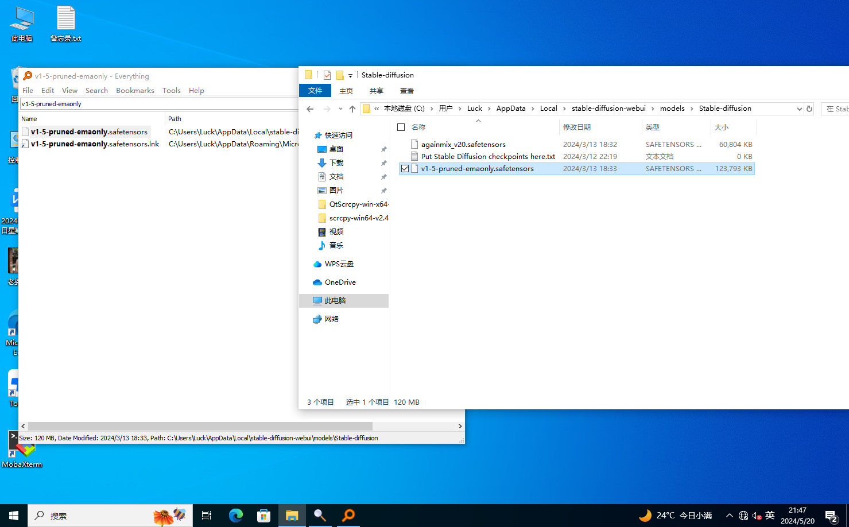Expand the chevron after AppData in the path
The image size is (849, 527).
533,108
